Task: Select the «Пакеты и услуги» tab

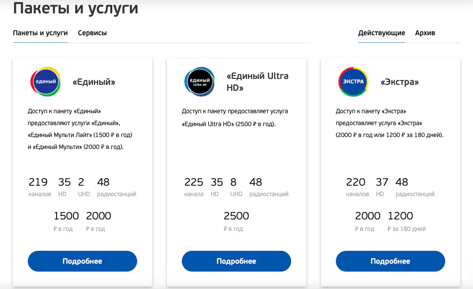Action: coord(40,33)
